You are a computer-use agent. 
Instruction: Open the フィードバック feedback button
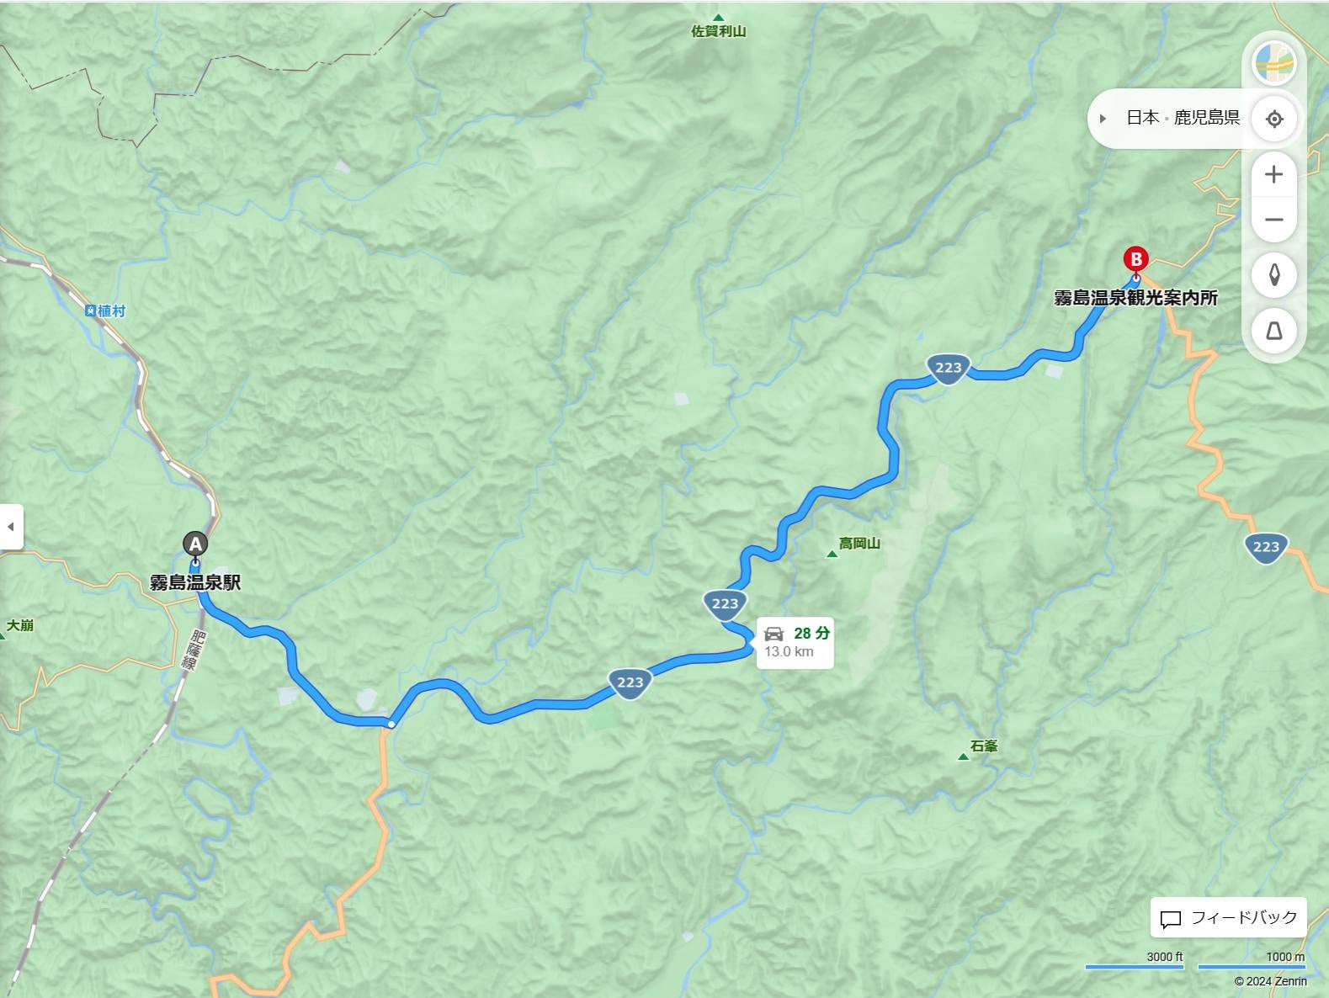[x=1228, y=918]
